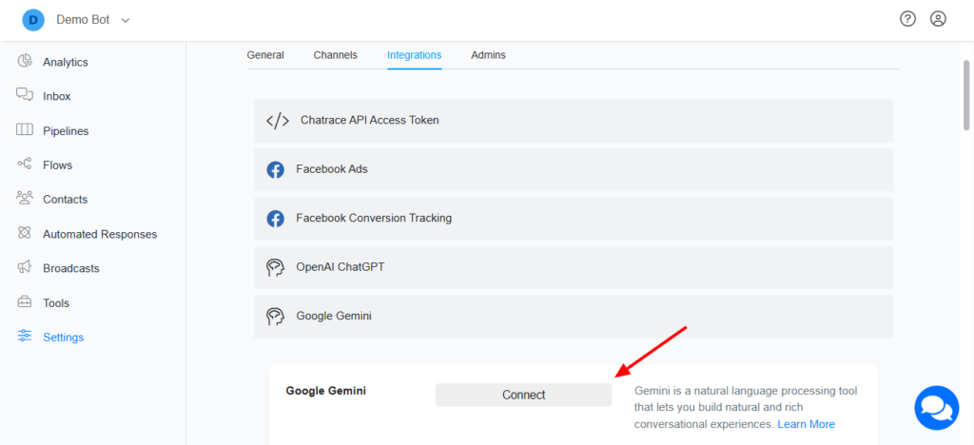Click the live chat bubble icon
974x445 pixels.
[x=936, y=407]
